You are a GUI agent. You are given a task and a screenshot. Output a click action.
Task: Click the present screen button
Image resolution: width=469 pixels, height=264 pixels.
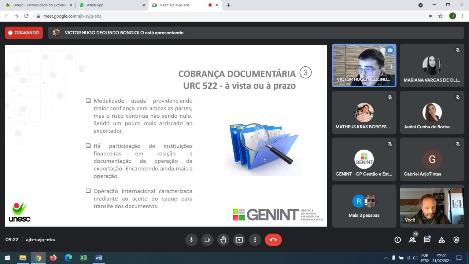point(239,240)
